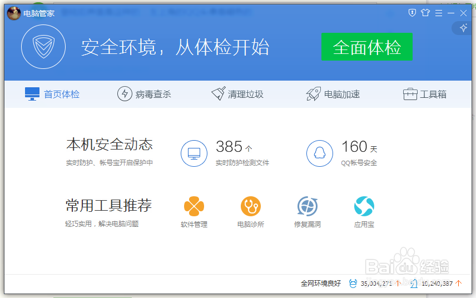
Task: Click the 10,240,387 counter
Action: click(437, 284)
